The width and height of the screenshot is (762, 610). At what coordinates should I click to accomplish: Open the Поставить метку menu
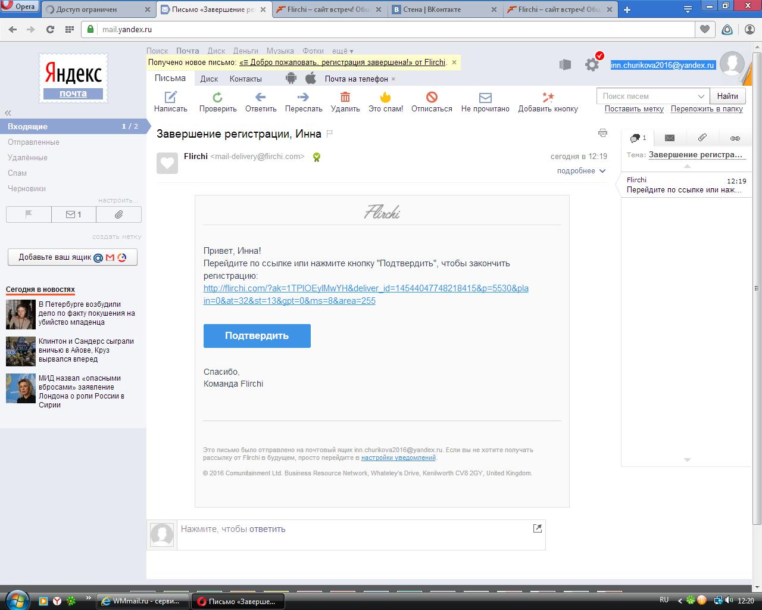click(634, 109)
